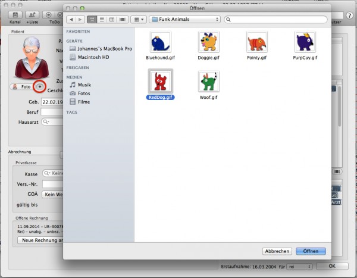Open the GOÄ dropdown

tap(52, 195)
